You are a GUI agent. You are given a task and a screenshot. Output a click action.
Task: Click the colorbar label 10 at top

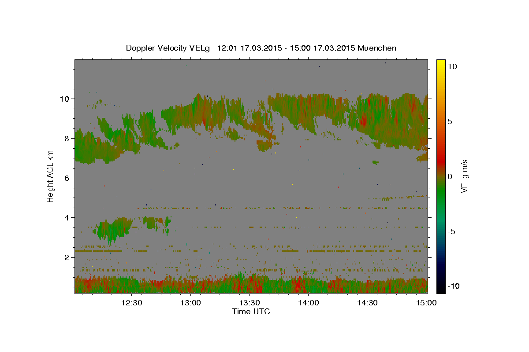(x=453, y=66)
